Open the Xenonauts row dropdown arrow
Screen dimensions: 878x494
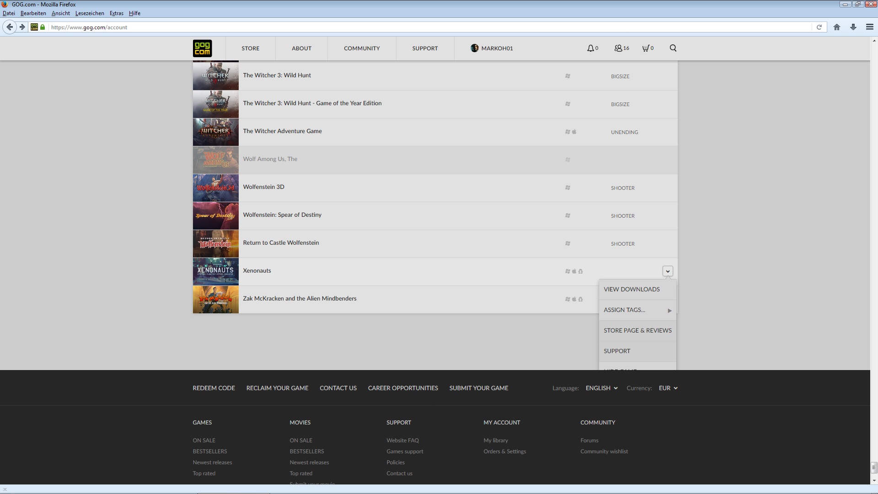tap(668, 271)
